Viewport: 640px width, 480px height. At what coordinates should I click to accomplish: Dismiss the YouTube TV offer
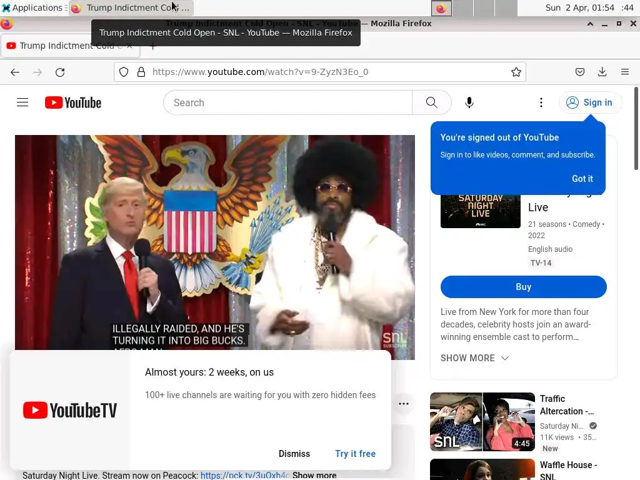(294, 454)
